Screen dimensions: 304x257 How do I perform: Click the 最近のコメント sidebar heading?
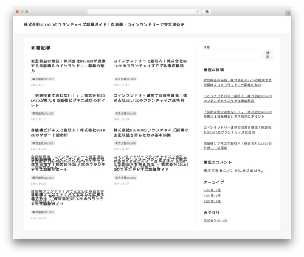[x=218, y=162]
